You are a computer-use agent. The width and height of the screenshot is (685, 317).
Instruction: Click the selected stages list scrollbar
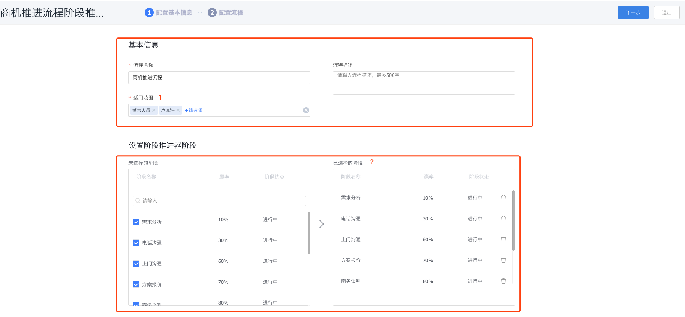click(x=513, y=220)
